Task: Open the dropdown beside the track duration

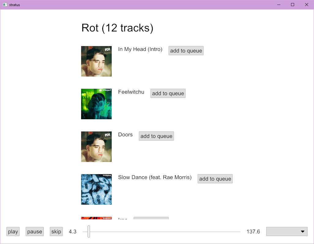Action: tap(287, 231)
